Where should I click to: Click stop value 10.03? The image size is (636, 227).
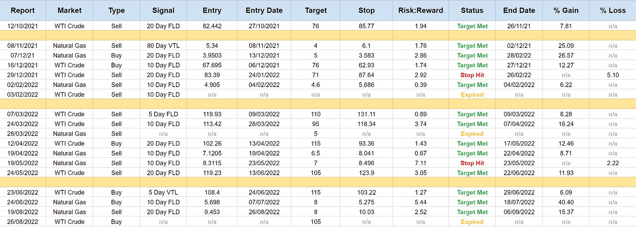(x=366, y=212)
